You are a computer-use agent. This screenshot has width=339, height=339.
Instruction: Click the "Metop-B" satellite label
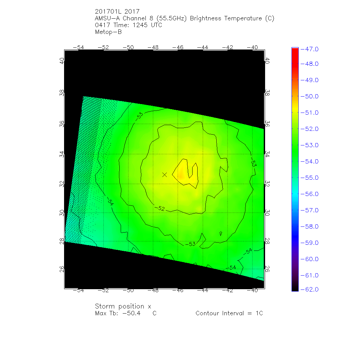point(108,32)
